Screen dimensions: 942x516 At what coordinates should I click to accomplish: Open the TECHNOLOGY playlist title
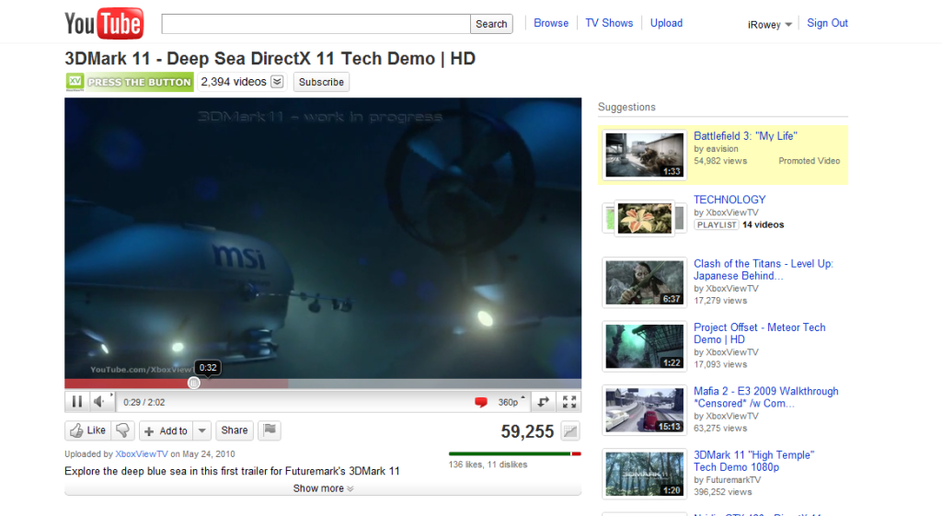click(729, 200)
